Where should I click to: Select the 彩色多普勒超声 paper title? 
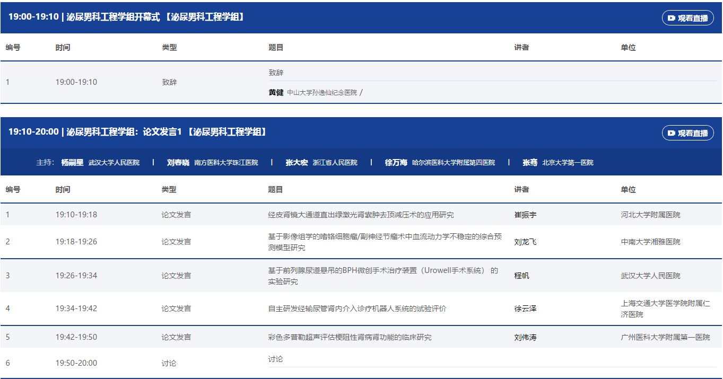click(x=350, y=337)
